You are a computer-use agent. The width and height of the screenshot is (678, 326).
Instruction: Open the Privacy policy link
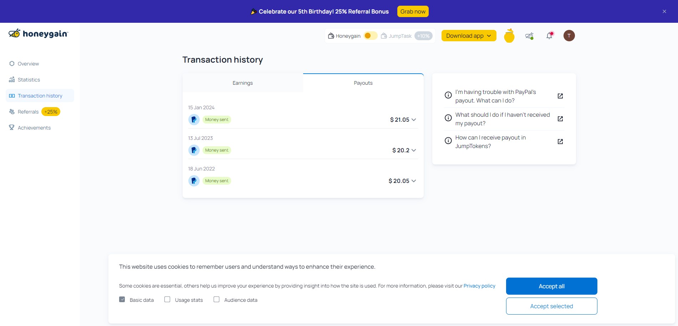(479, 286)
